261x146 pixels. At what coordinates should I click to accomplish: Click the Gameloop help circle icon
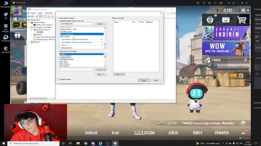(198, 3)
